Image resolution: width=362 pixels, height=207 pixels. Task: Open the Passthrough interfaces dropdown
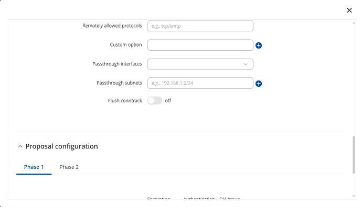click(200, 64)
